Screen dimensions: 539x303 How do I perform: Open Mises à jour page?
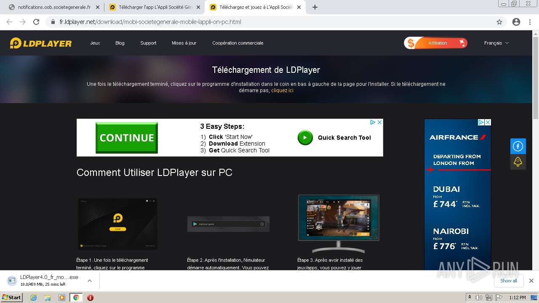tap(184, 43)
